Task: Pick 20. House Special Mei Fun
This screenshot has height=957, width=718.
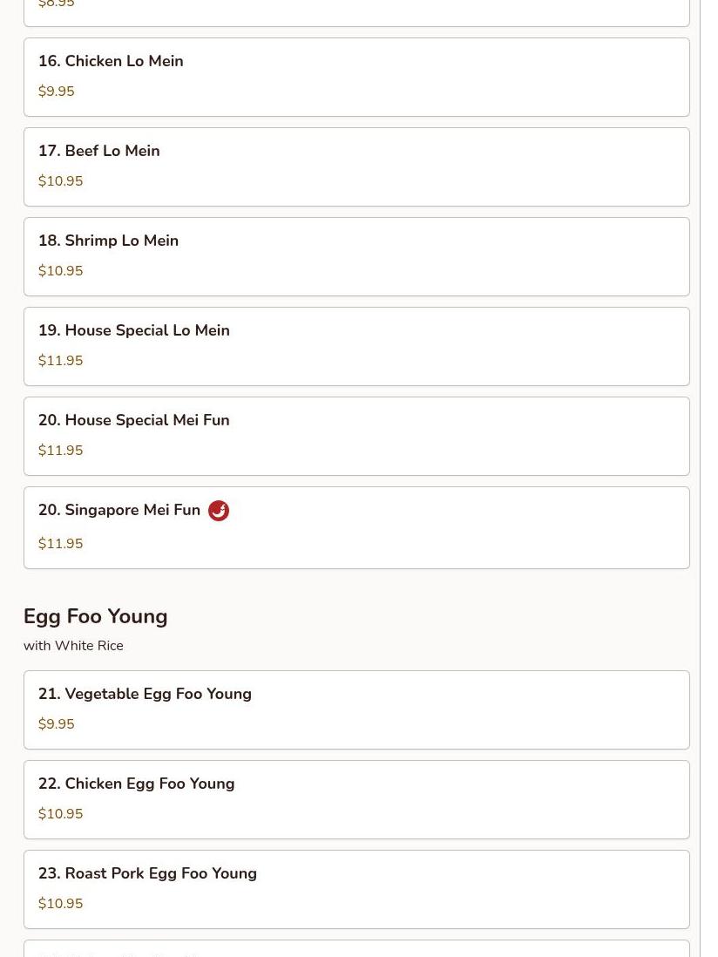Action: [x=356, y=436]
